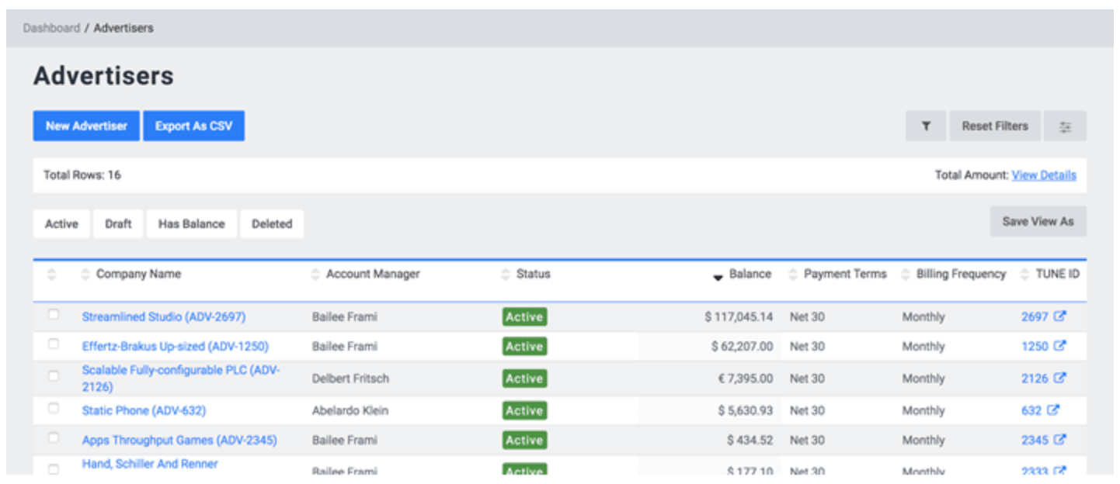Screen dimensions: 1120x484
Task: Navigate to Dashboard via the breadcrumb
Action: tap(50, 27)
